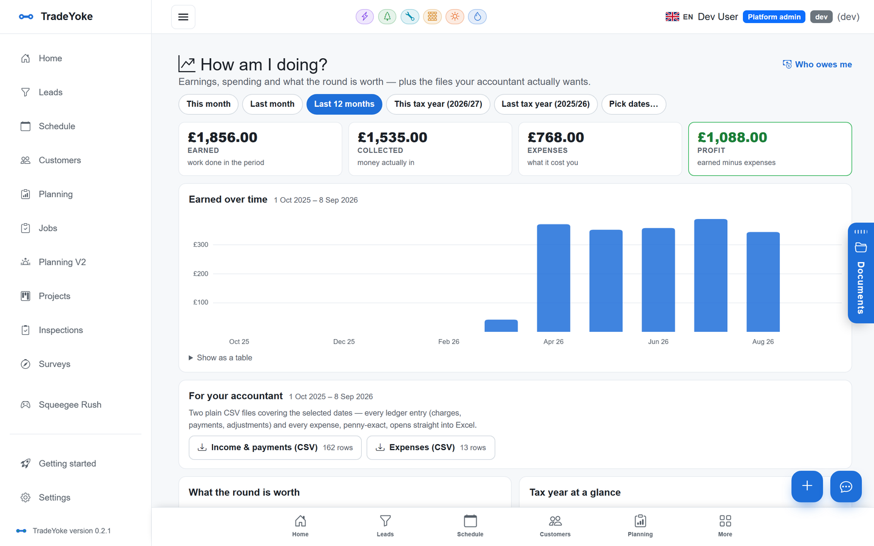The height and width of the screenshot is (546, 874).
Task: Click the tallest chart bar
Action: click(711, 275)
